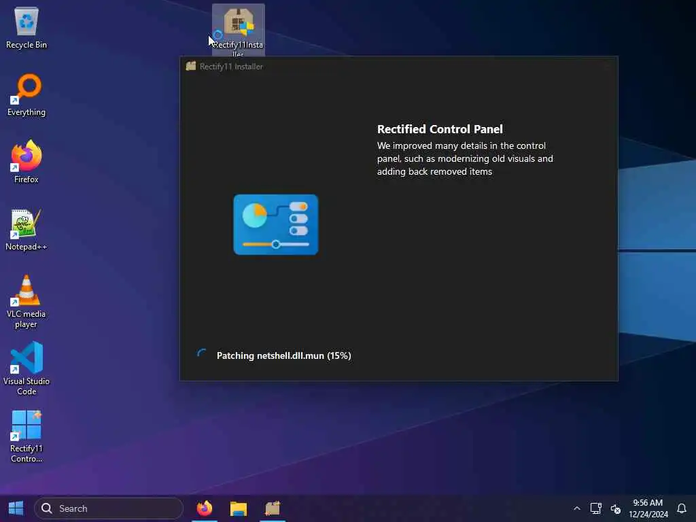
Task: Open the Windows Start menu
Action: coord(16,508)
